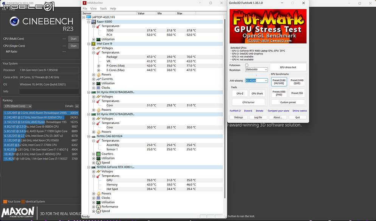Follow the FurMark 2 link
This screenshot has height=221, width=376.
235,111
